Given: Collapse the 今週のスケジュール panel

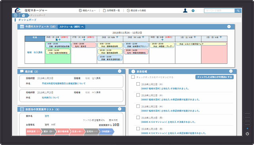Looking at the screenshot, I should pos(229,26).
